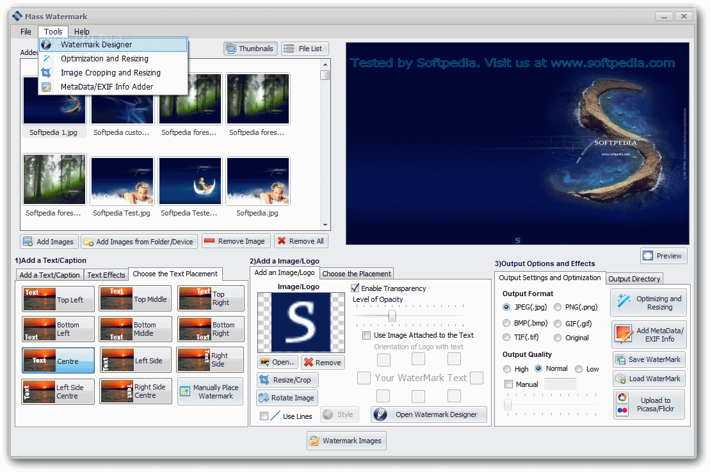This screenshot has height=472, width=710.
Task: Select Softpedia Test.jpg thumbnail
Action: (122, 187)
